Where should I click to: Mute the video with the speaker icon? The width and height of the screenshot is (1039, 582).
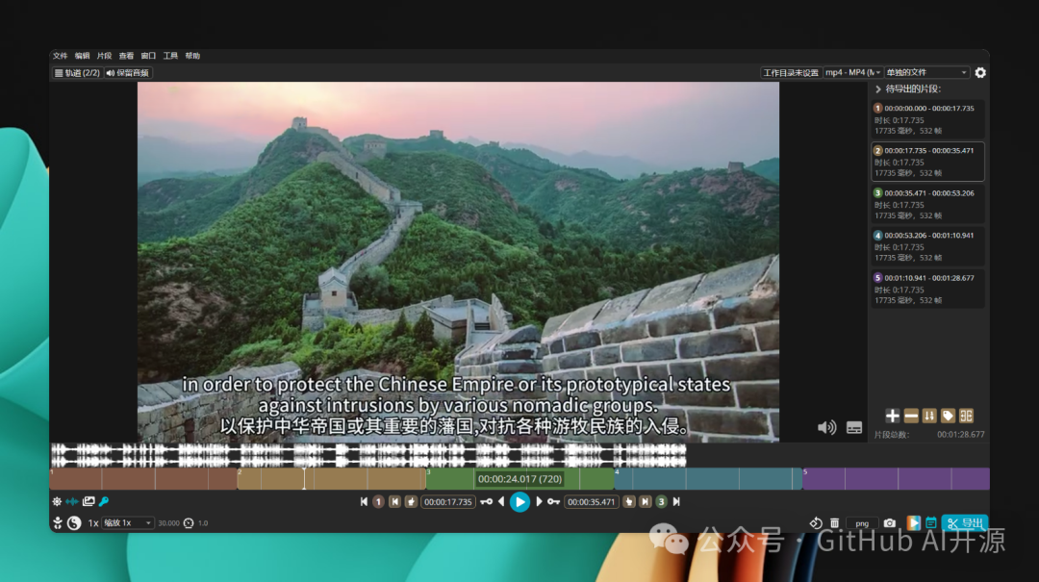click(x=826, y=427)
